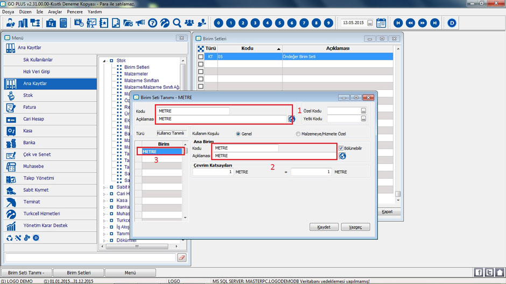506x284 pixels.
Task: Click the D circle toolbar icon
Action: tap(452, 23)
